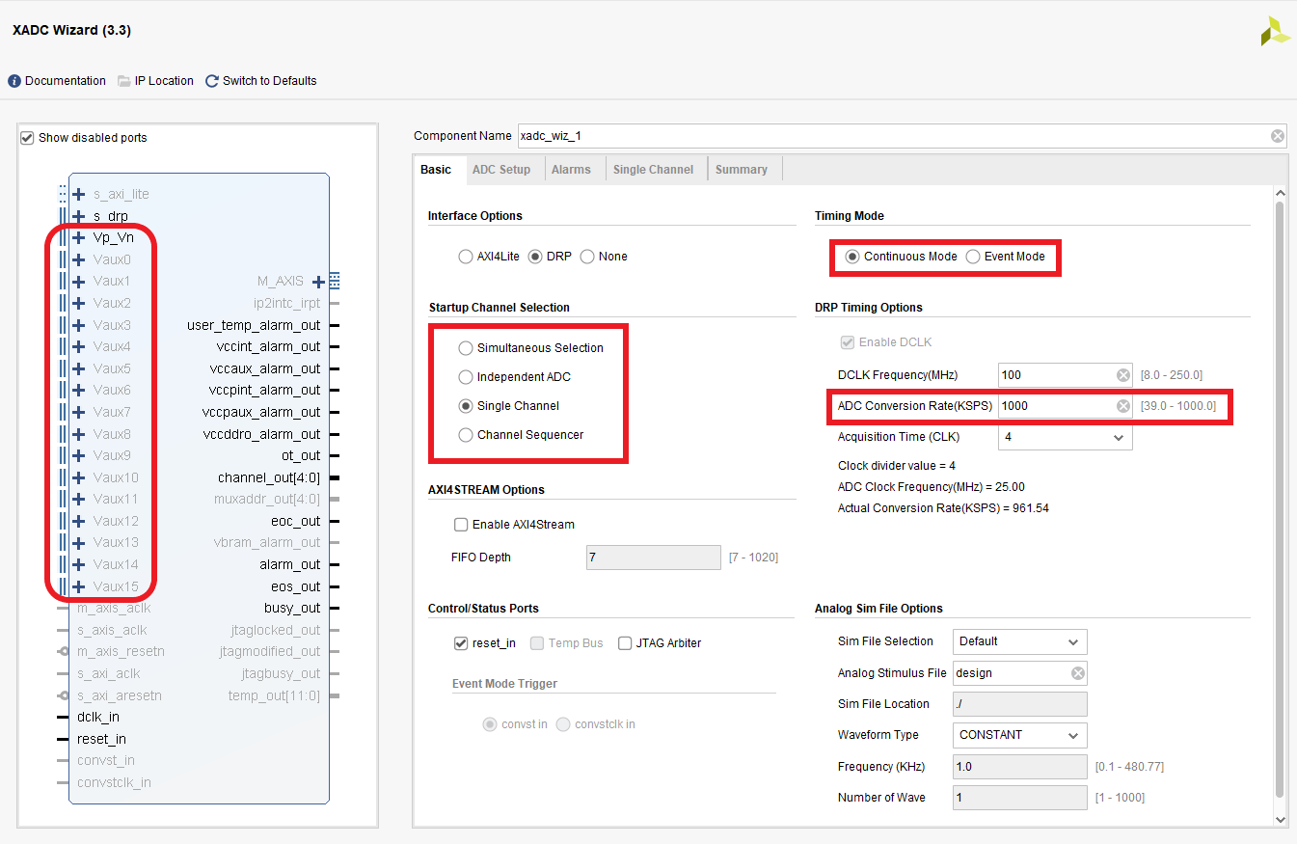This screenshot has height=844, width=1297.
Task: Expand the M_AXIS port plus icon
Action: pyautogui.click(x=319, y=282)
